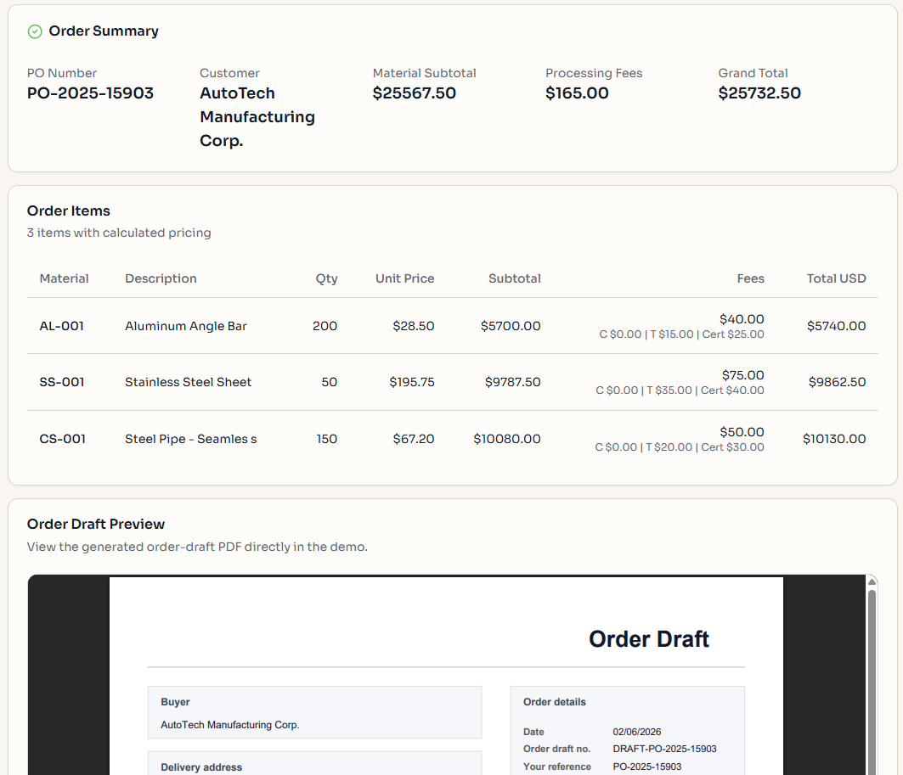Click total $5740.00

[836, 326]
